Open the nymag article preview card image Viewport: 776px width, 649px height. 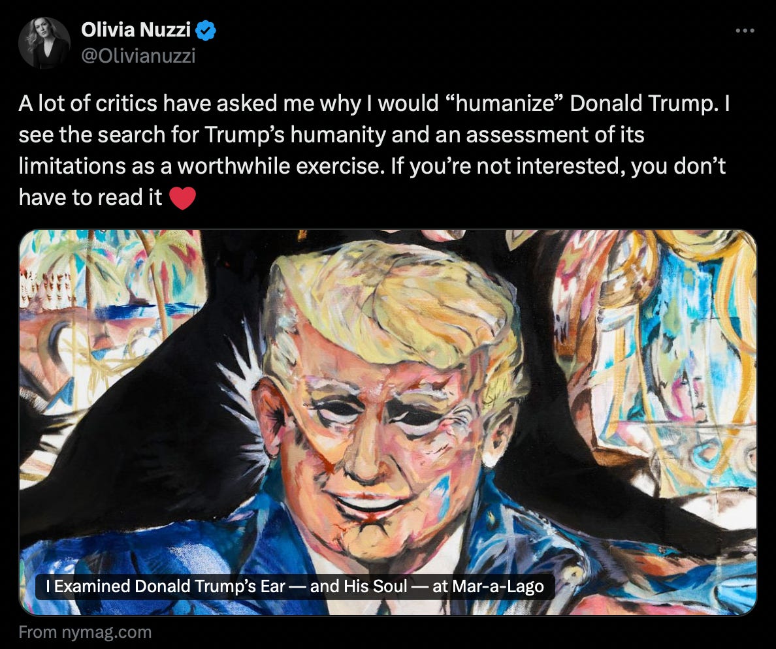click(x=387, y=422)
